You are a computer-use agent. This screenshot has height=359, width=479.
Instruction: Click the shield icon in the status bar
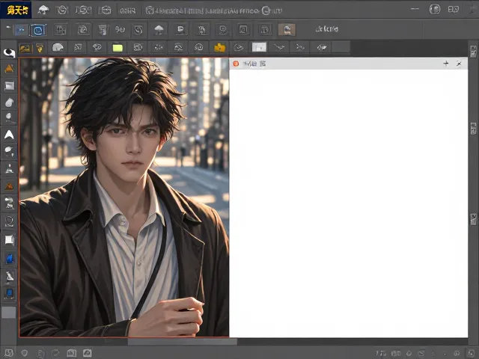tap(25, 353)
